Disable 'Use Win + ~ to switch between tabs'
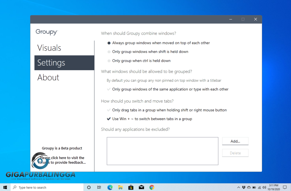Screen dimensions: 291x191 pyautogui.click(x=108, y=119)
